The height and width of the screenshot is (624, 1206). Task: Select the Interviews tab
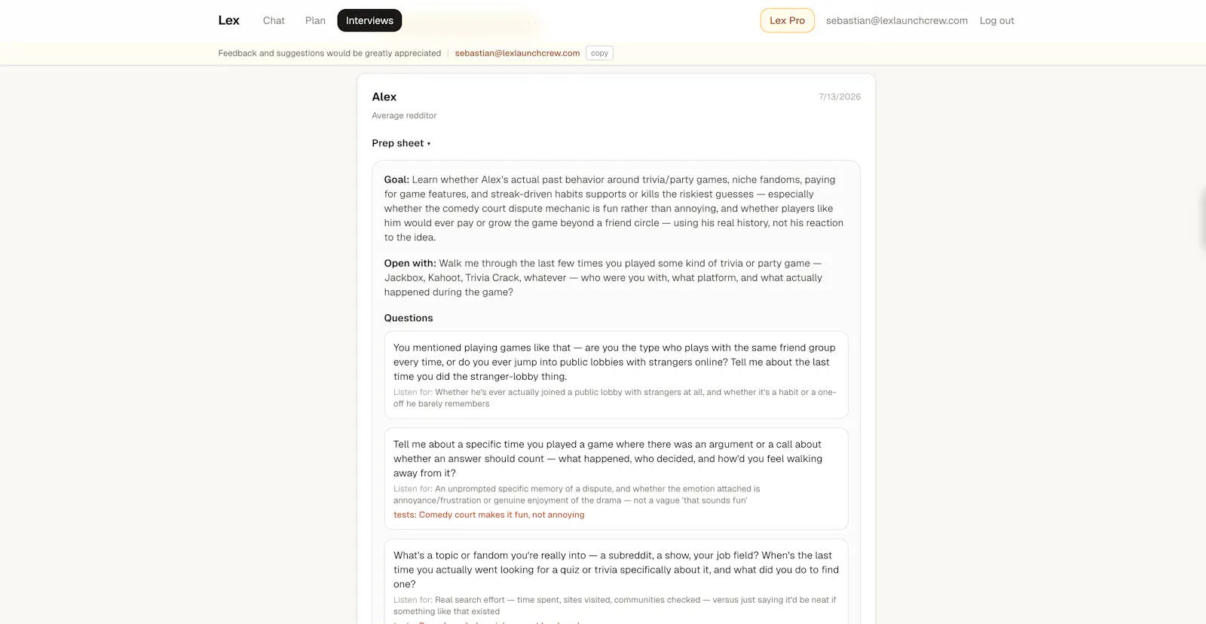tap(369, 20)
